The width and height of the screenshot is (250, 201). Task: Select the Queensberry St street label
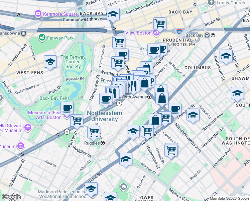(27, 89)
